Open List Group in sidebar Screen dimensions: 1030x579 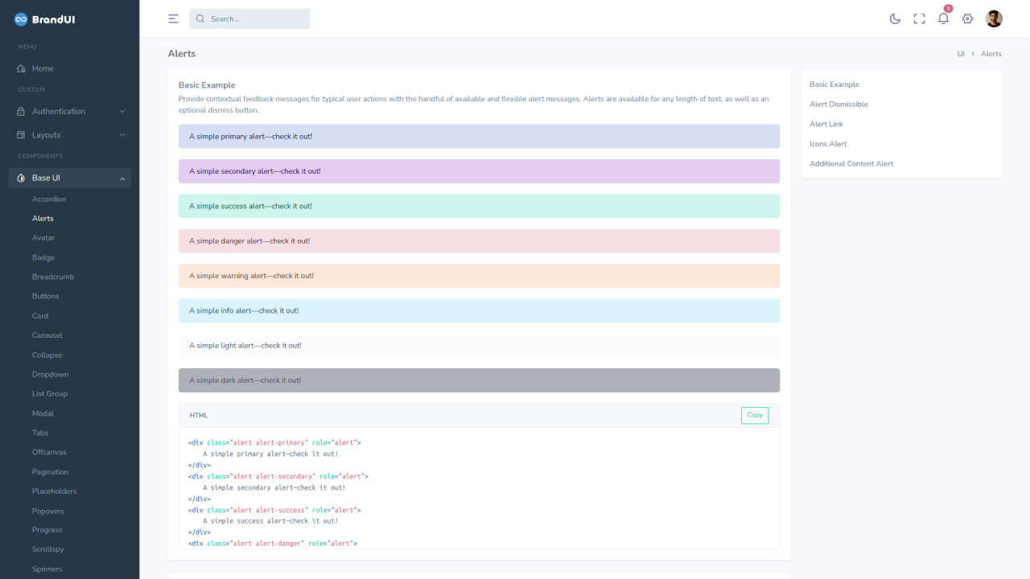[50, 393]
